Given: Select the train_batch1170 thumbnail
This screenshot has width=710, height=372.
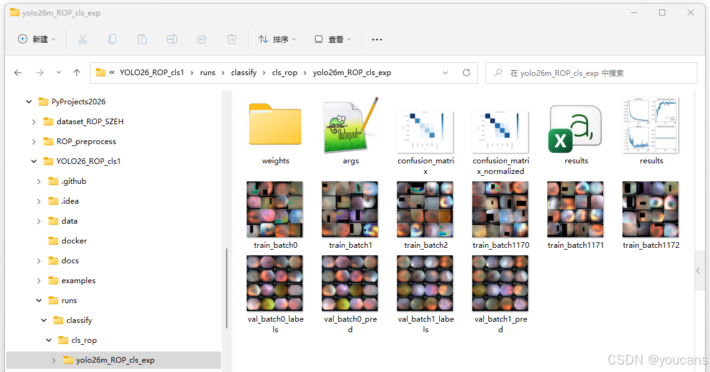Looking at the screenshot, I should point(500,209).
